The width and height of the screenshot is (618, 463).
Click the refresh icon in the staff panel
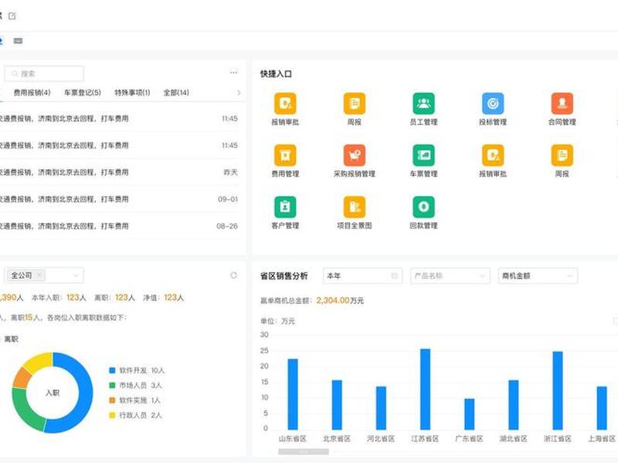pyautogui.click(x=233, y=275)
